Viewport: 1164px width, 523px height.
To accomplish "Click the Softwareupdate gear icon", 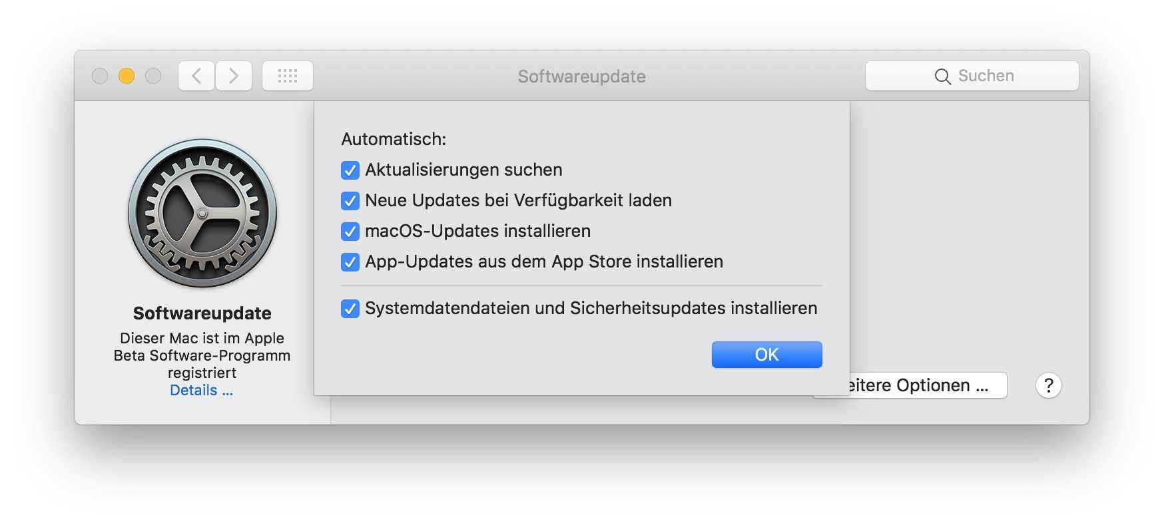I will 202,214.
